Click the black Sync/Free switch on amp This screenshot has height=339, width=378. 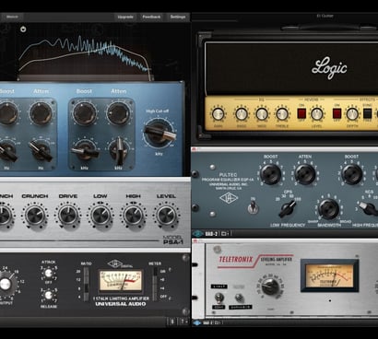pyautogui.click(x=367, y=113)
